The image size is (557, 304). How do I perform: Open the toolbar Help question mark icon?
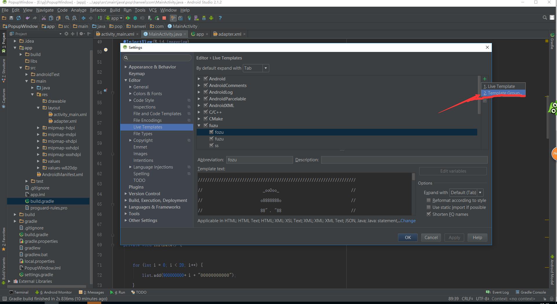[x=220, y=18]
